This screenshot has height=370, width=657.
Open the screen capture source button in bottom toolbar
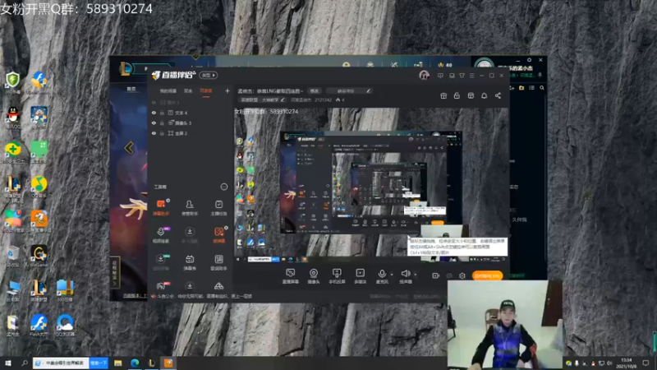click(x=290, y=275)
